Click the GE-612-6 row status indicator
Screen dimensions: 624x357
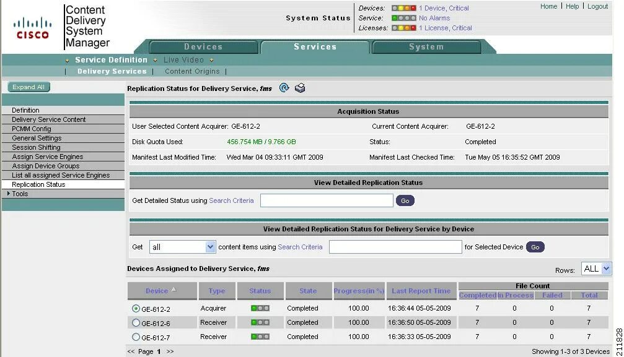pyautogui.click(x=260, y=322)
